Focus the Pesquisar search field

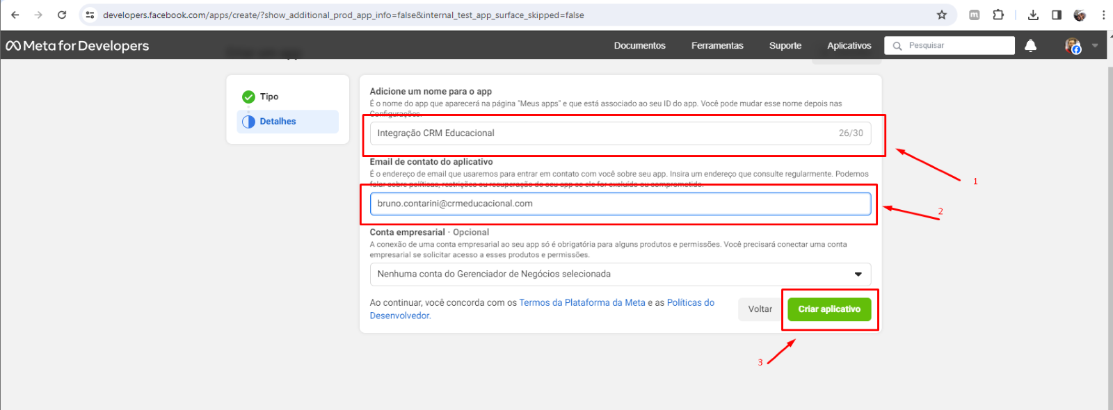pyautogui.click(x=950, y=46)
